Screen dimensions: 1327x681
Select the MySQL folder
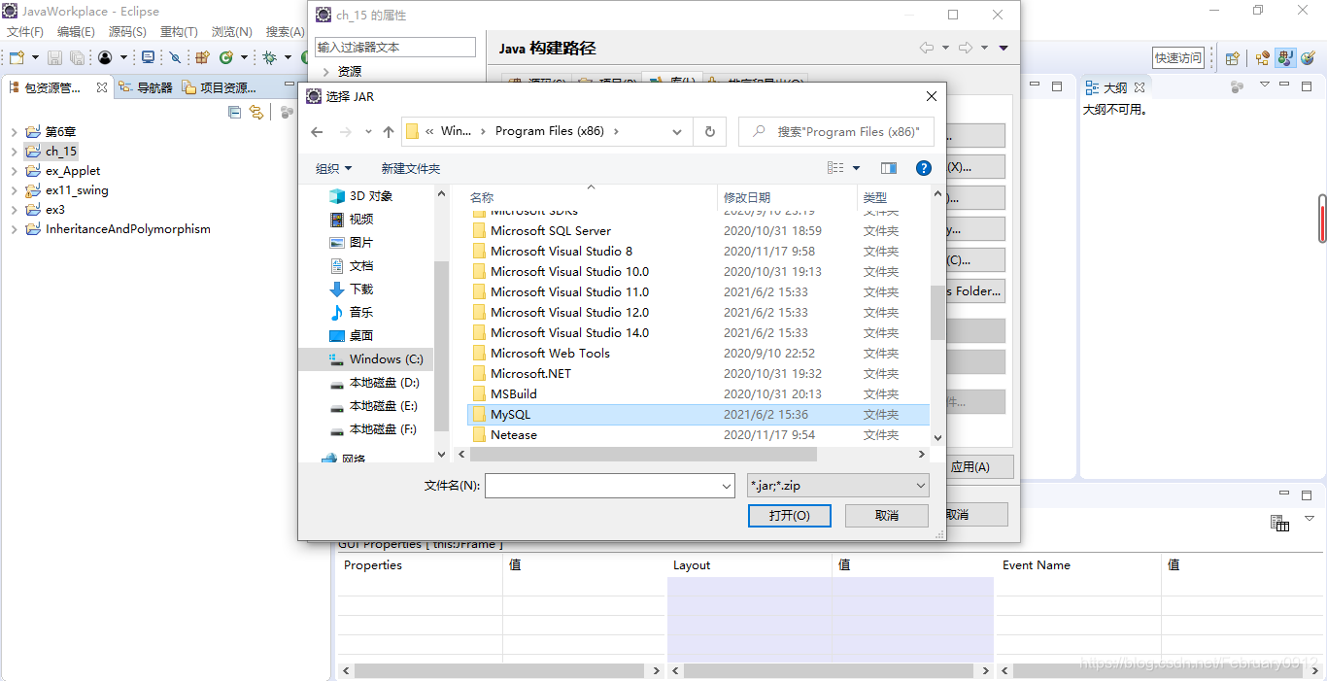(698, 414)
